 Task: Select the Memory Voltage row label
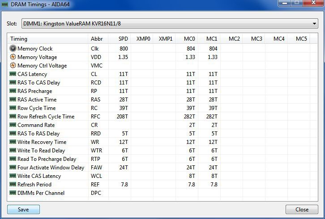pos(37,57)
